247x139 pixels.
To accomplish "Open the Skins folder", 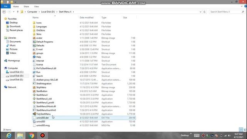I will 39,34.
